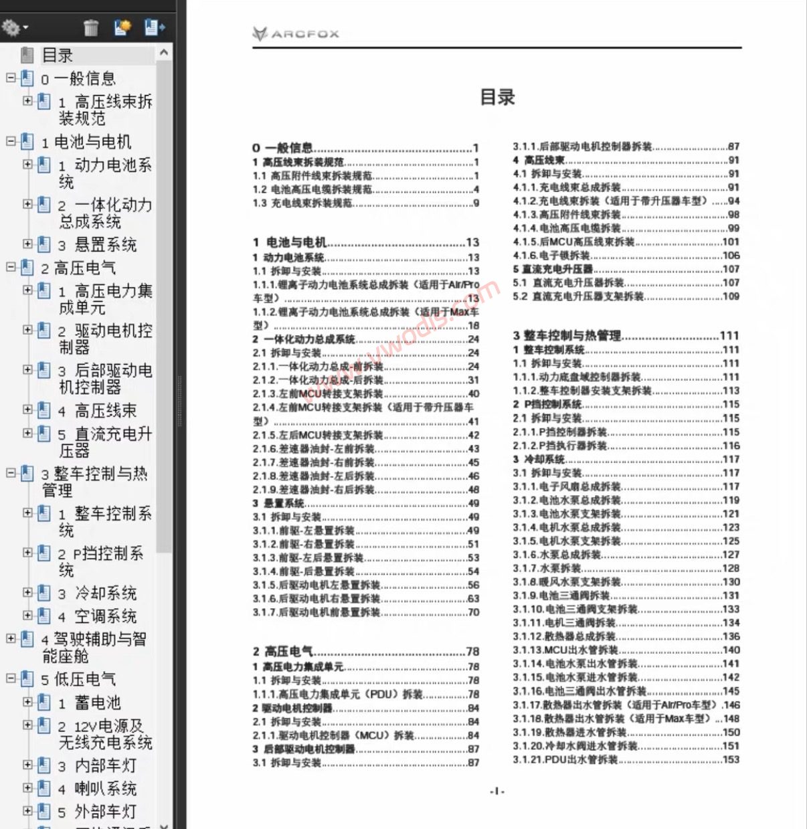Expand the '3 悬置系统' bookmark

pos(27,244)
